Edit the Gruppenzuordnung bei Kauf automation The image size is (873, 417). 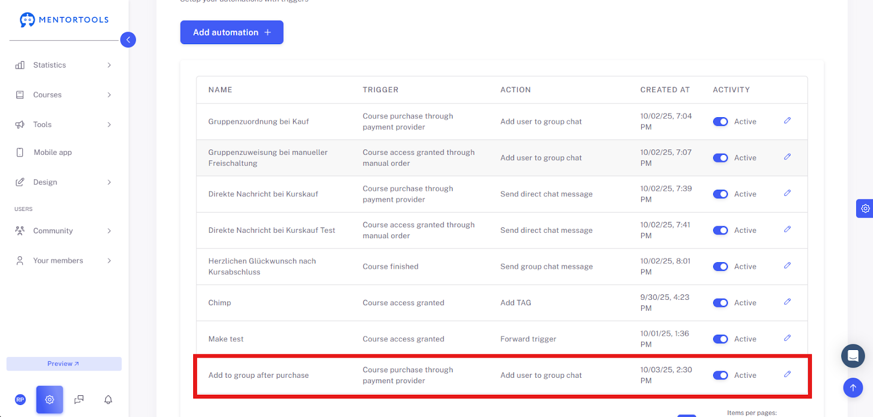[x=787, y=120]
